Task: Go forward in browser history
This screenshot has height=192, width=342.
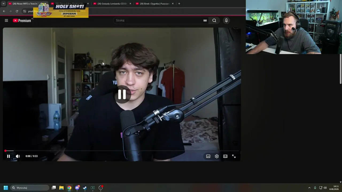Action: pyautogui.click(x=10, y=11)
